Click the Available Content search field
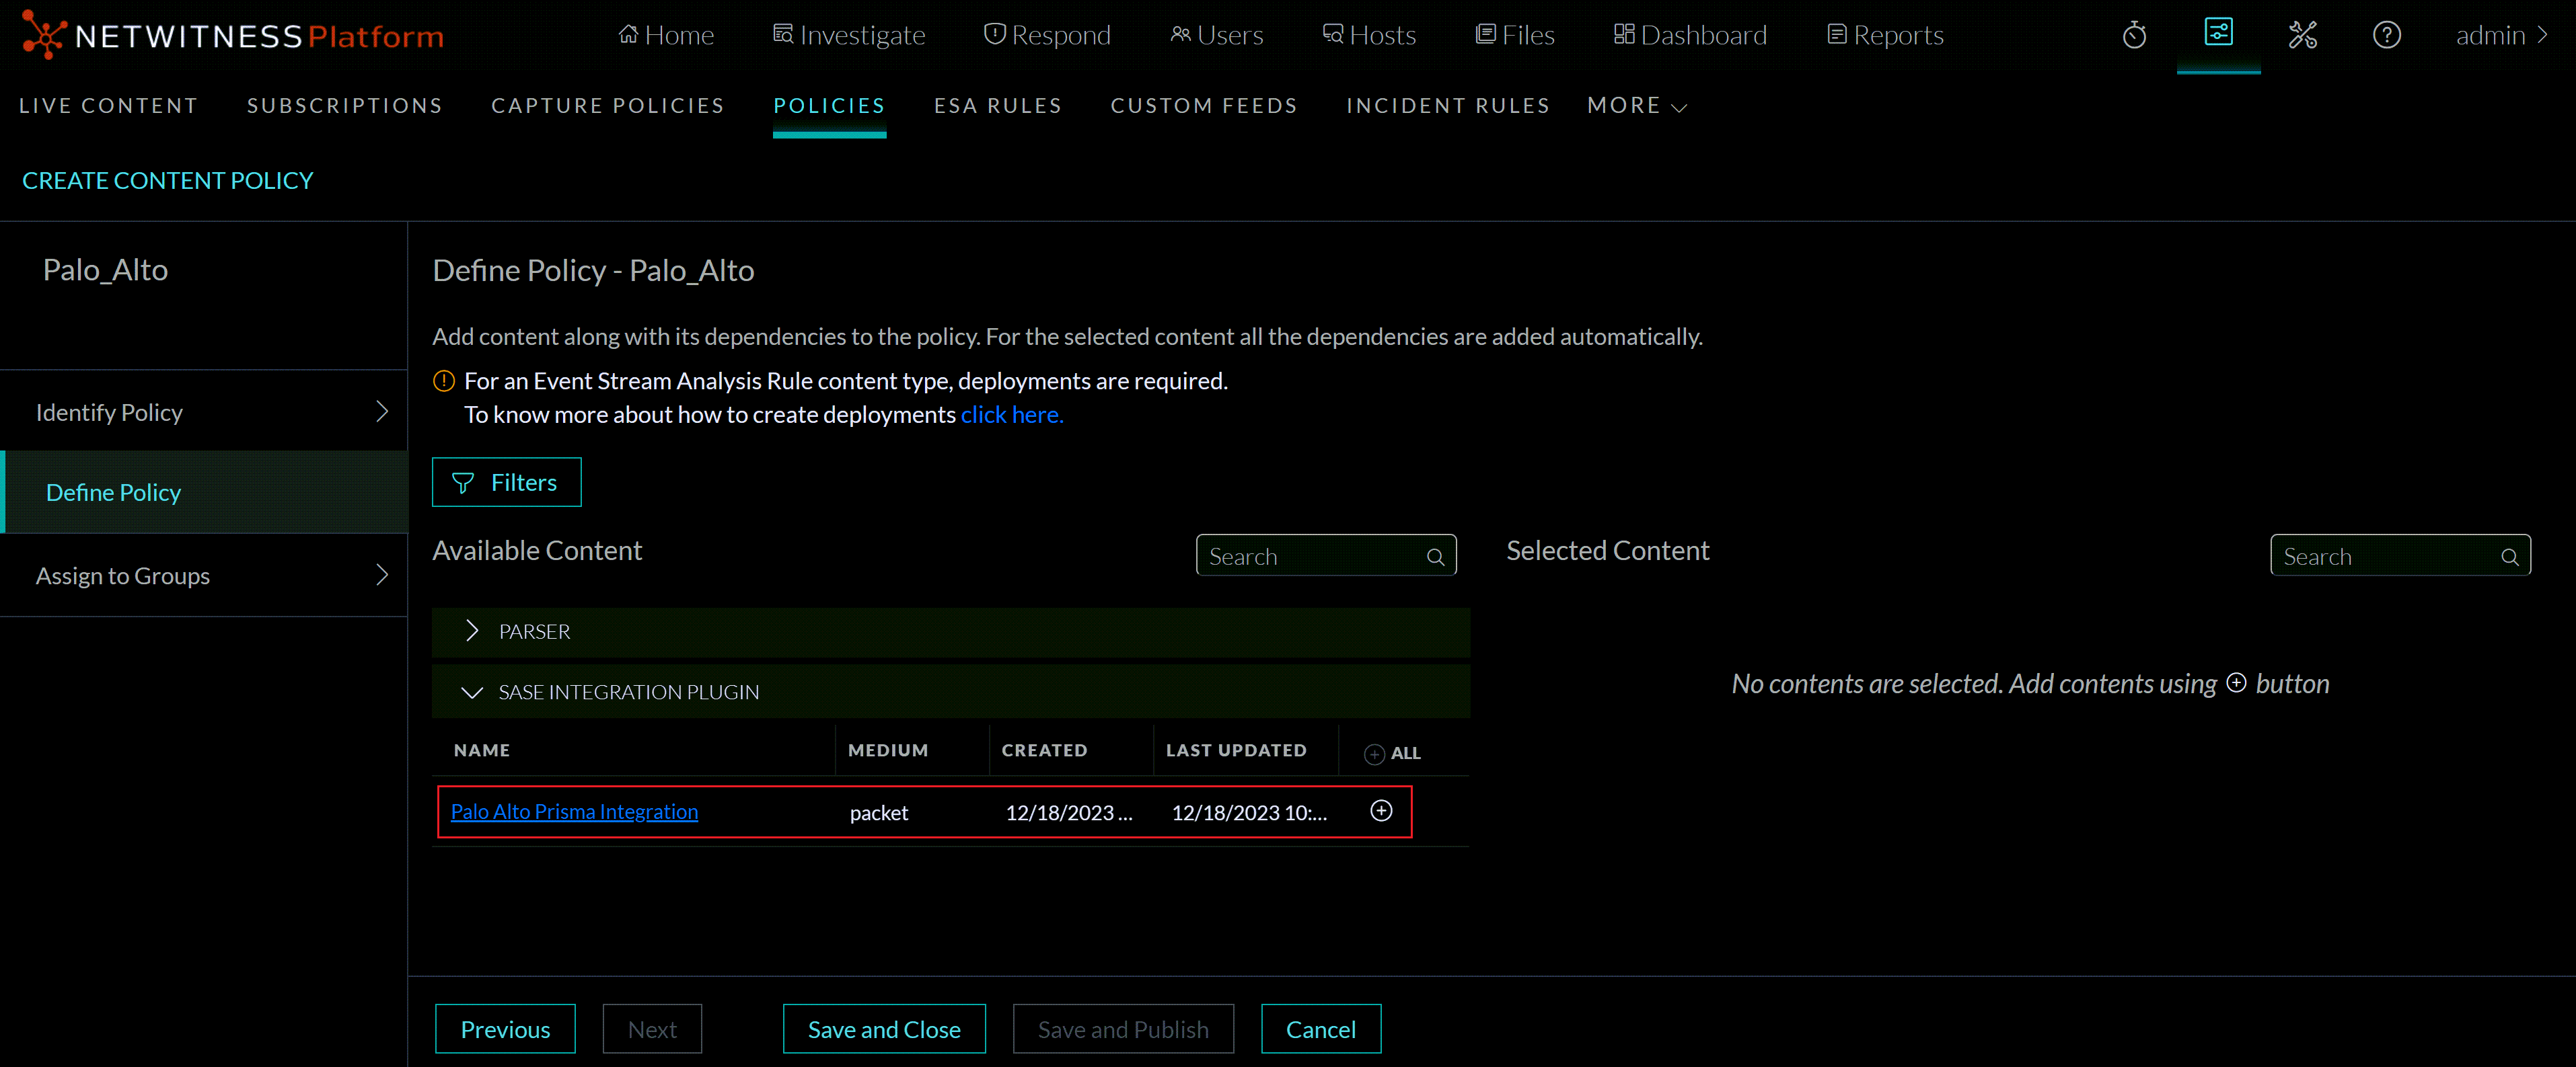This screenshot has height=1067, width=2576. coord(1310,557)
